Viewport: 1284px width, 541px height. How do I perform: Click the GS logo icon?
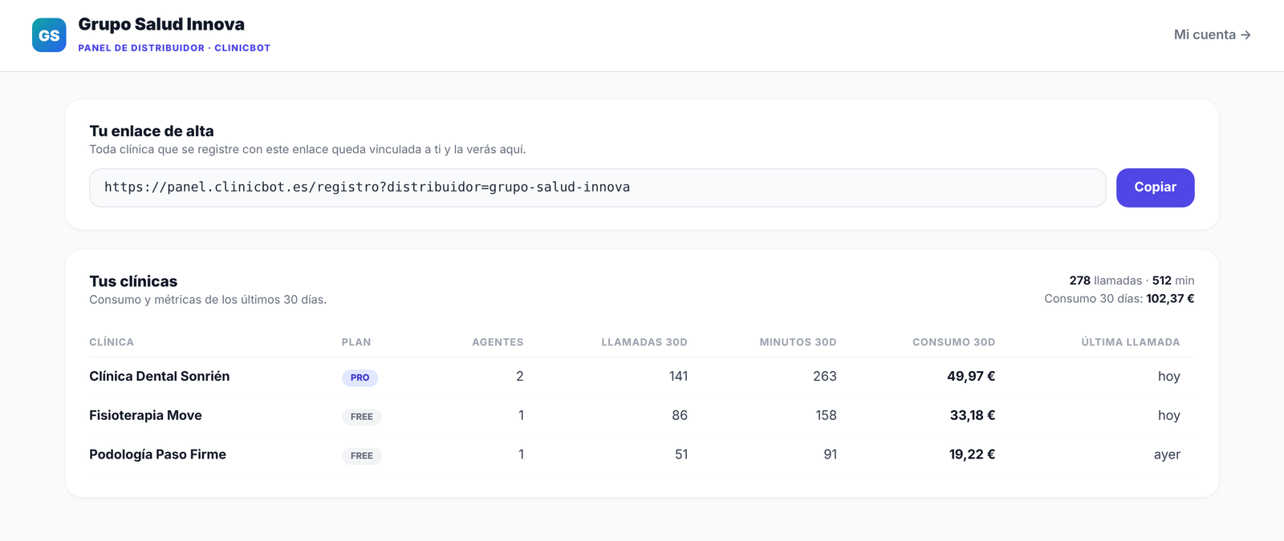[x=49, y=35]
